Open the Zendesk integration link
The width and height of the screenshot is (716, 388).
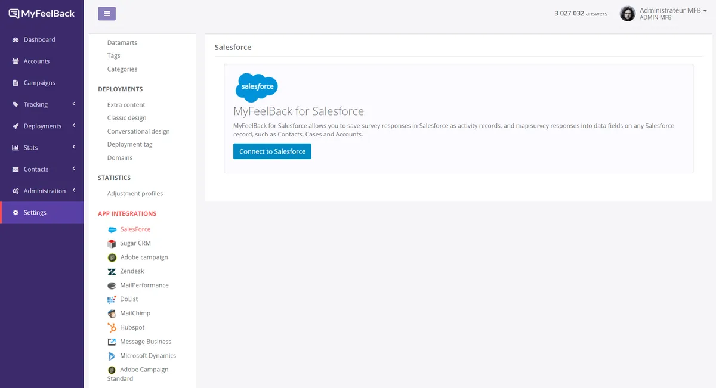(132, 271)
